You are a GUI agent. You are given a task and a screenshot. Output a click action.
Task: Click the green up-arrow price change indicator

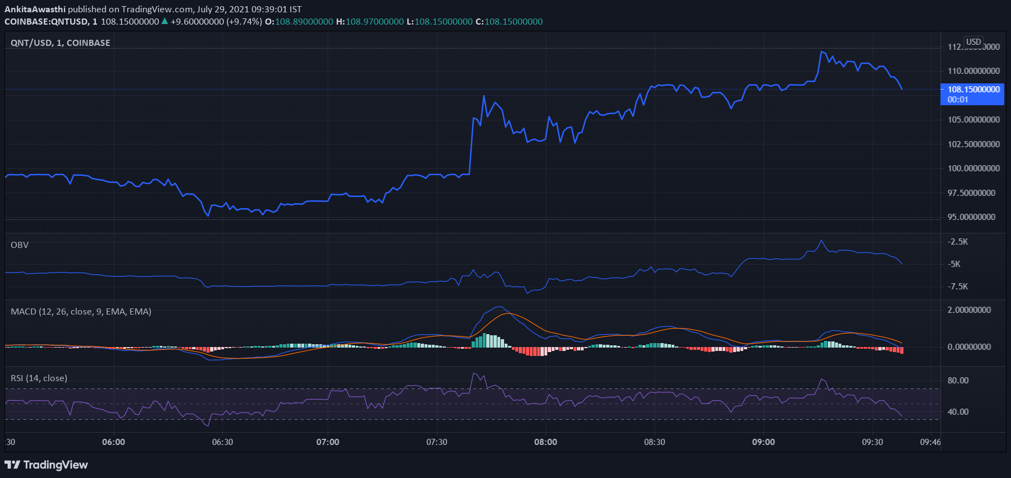coord(165,21)
